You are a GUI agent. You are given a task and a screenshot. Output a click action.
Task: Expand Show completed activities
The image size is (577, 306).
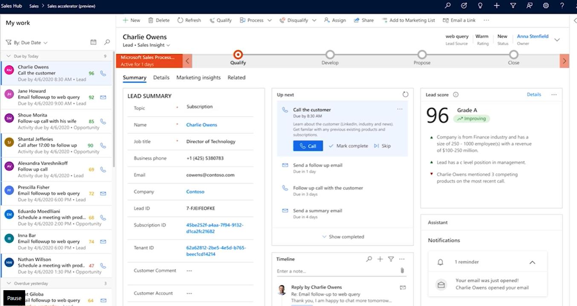coord(343,237)
